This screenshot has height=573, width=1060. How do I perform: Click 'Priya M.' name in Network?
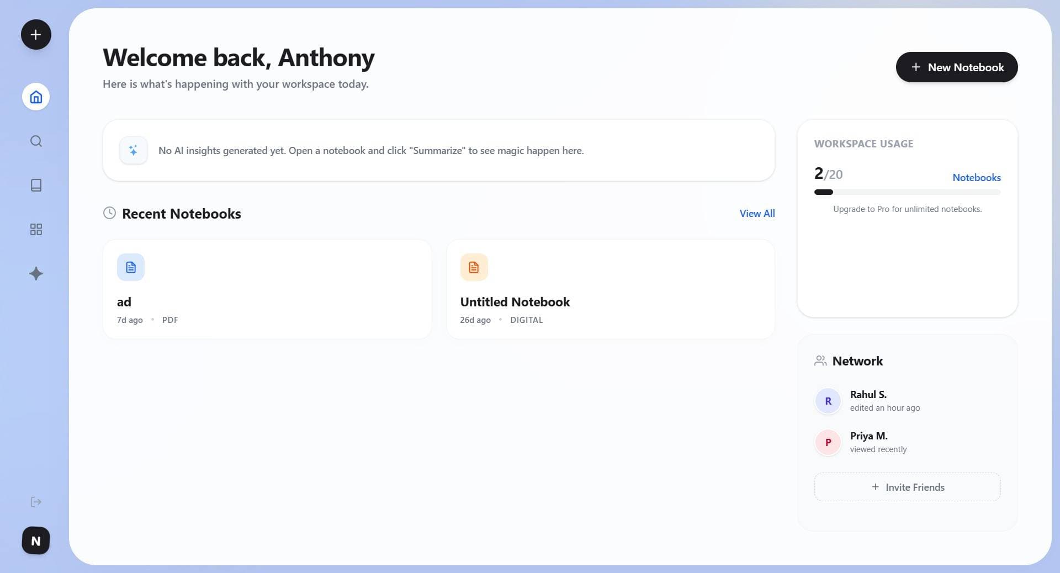coord(869,436)
